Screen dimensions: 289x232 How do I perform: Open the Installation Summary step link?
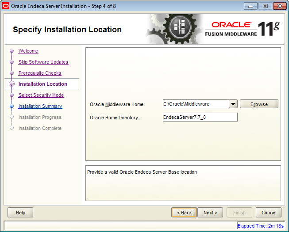tap(40, 106)
